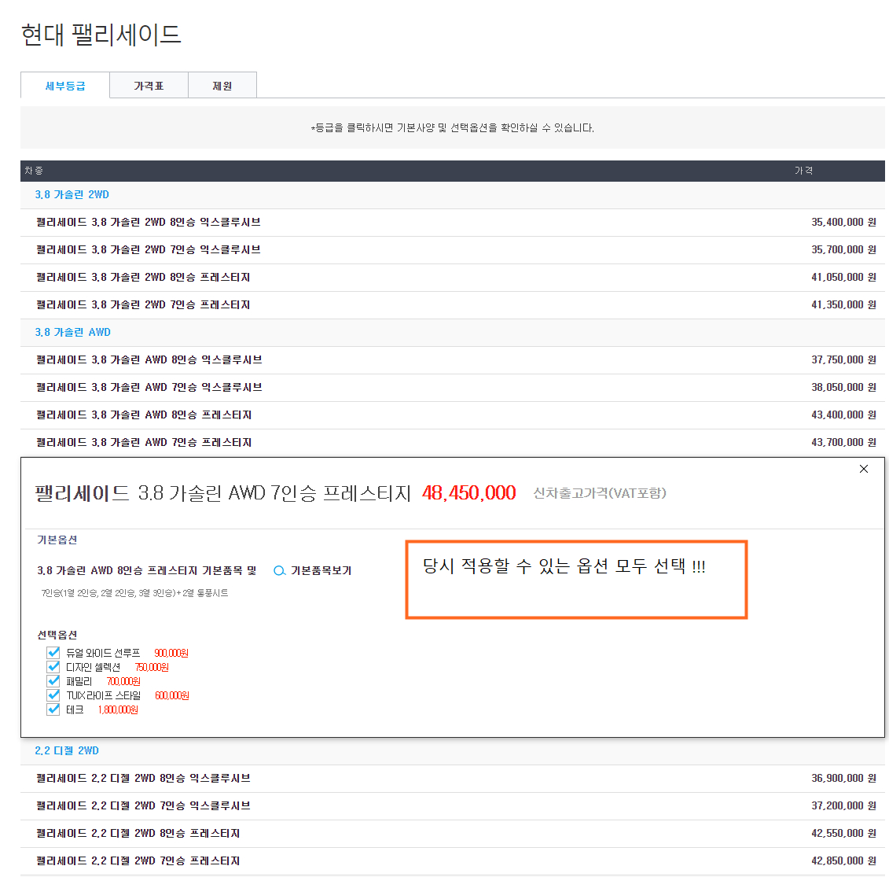Viewport: 889px width, 877px height.
Task: Toggle the 테크 1,800,000원 checkbox
Action: (53, 709)
